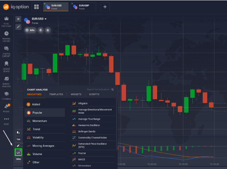Choose the Momentum category in the indicator list
227x169 pixels.
pyautogui.click(x=39, y=121)
